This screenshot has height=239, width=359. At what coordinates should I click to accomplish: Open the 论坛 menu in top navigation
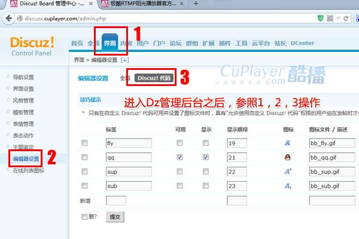pos(175,44)
